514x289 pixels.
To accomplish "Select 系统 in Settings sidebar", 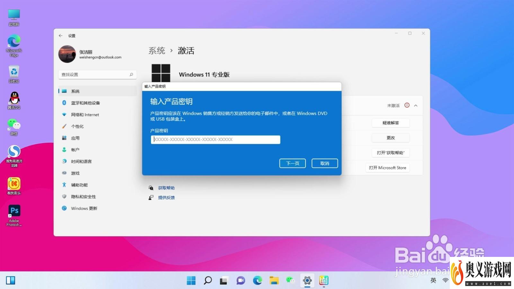I will coord(98,91).
